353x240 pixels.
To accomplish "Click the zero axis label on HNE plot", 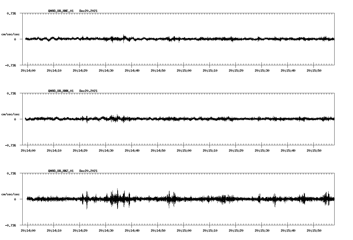I will (15, 39).
